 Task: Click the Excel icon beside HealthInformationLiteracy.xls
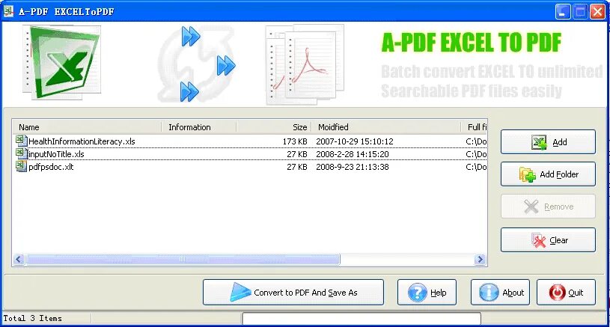coord(21,141)
